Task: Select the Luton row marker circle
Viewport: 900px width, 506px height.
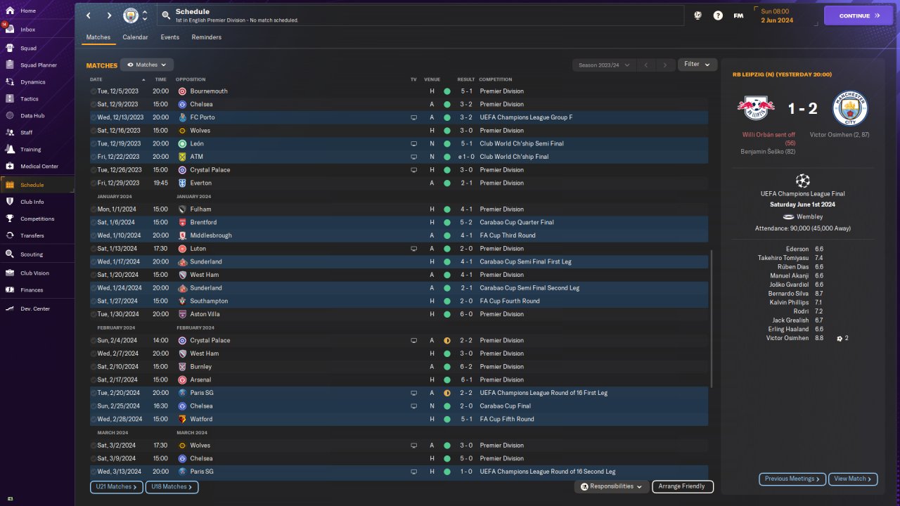Action: coord(94,249)
